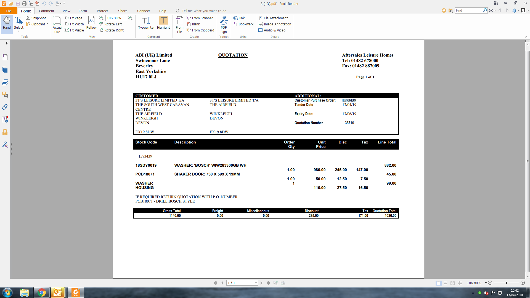Open the attachments sidebar panel

coord(5,107)
